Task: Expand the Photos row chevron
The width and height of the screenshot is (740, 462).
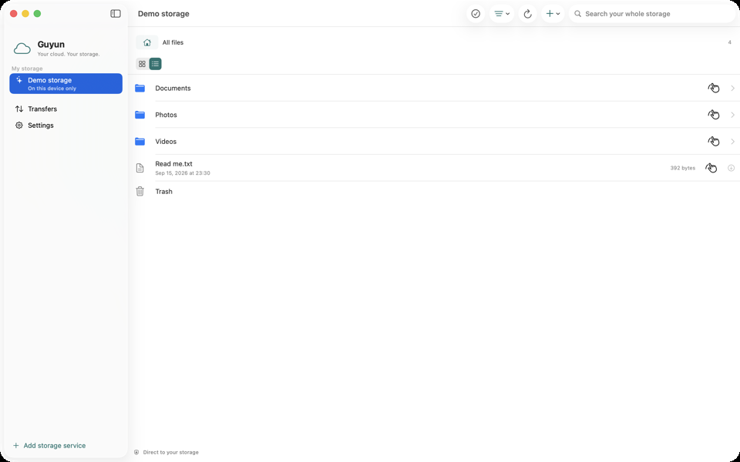Action: pyautogui.click(x=732, y=115)
